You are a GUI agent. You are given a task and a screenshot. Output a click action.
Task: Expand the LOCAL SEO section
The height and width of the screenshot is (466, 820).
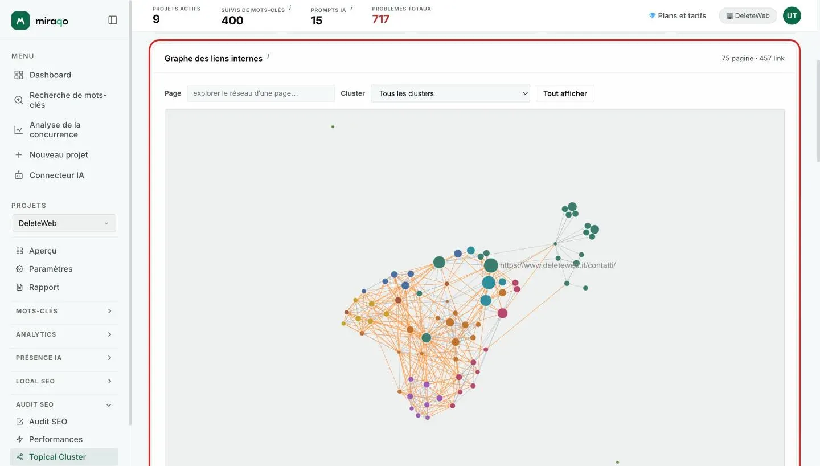(64, 381)
